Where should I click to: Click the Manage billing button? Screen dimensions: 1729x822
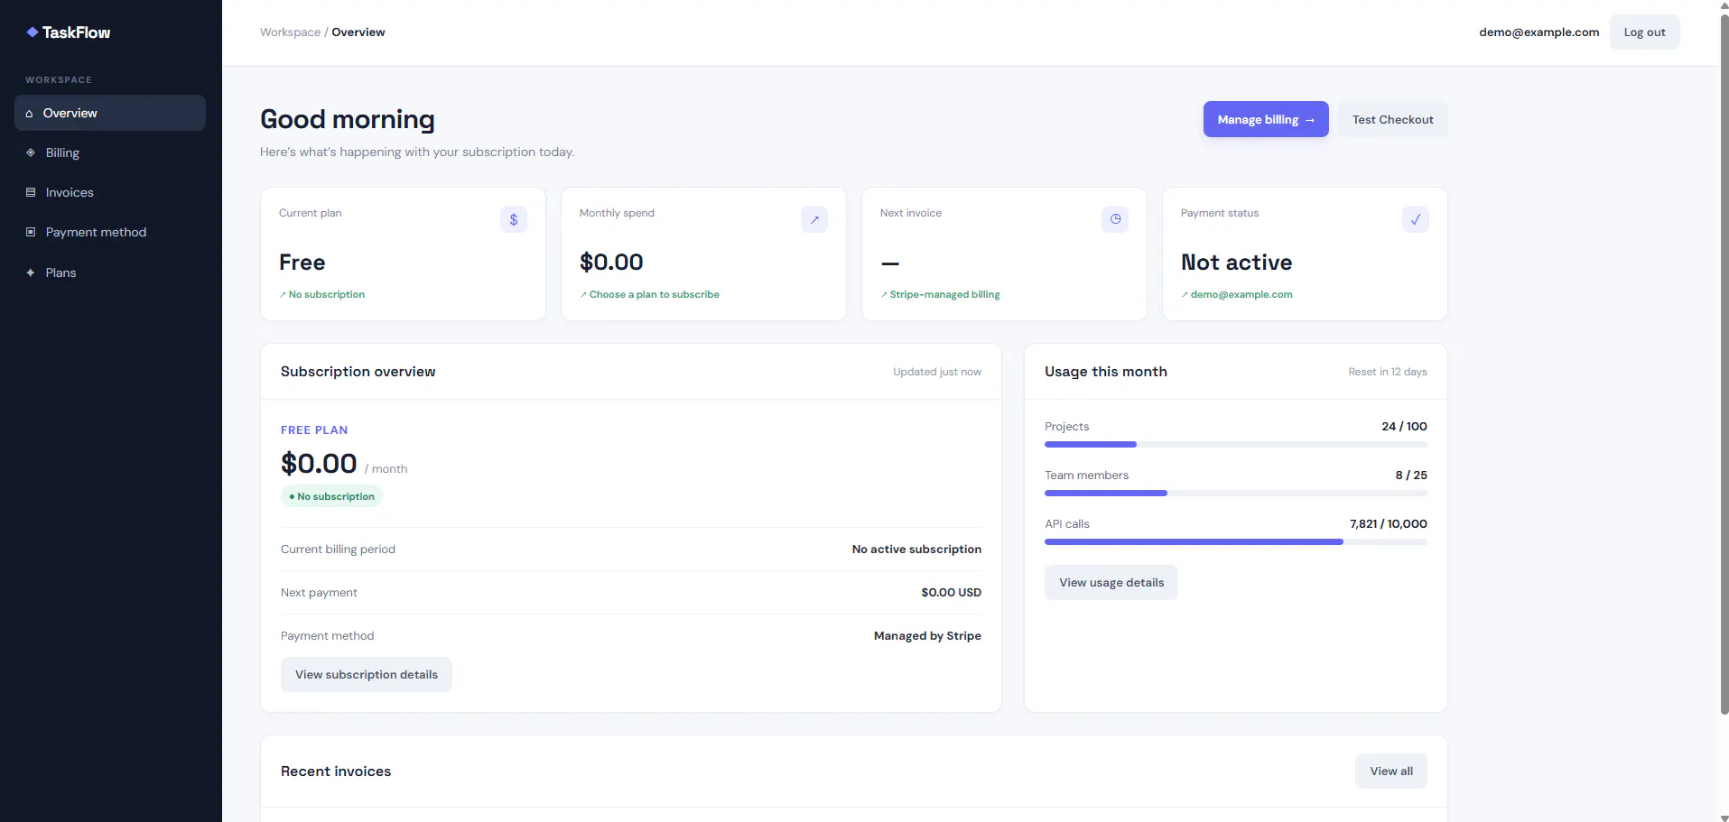click(1266, 119)
